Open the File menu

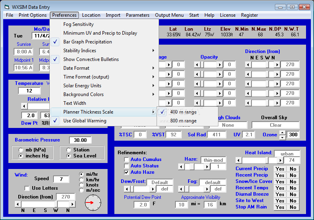pyautogui.click(x=10, y=15)
